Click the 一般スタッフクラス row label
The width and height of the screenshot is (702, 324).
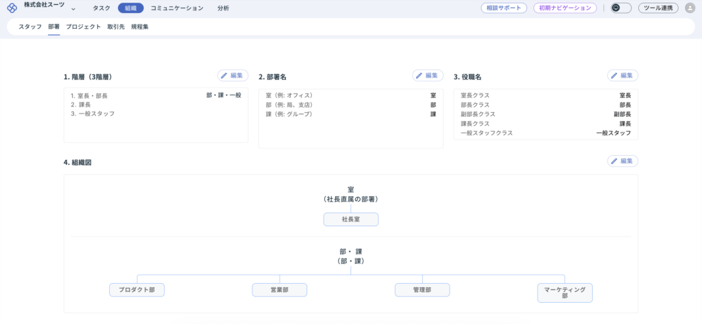487,133
